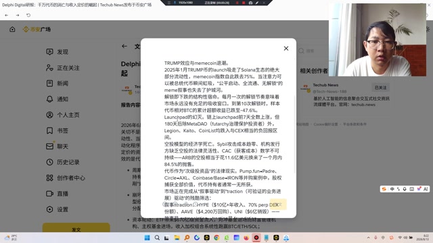
Task: Click the 搜索 search field
Action: tap(311, 51)
